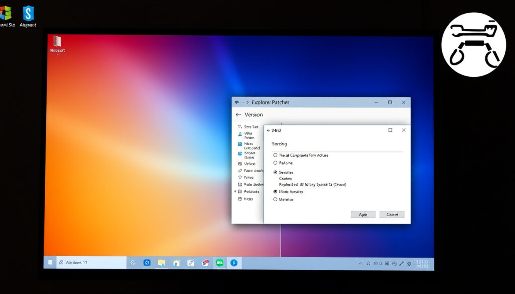Click the taskbar clock
The height and width of the screenshot is (294, 515).
click(x=422, y=264)
